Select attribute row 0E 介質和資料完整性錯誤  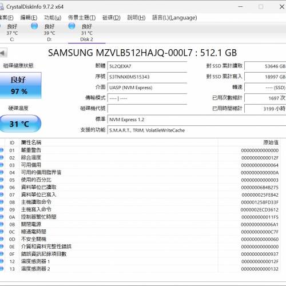[140, 247]
